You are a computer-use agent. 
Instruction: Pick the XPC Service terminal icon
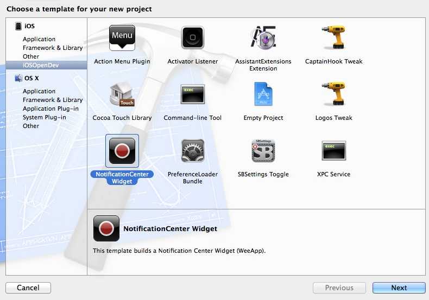pos(333,151)
